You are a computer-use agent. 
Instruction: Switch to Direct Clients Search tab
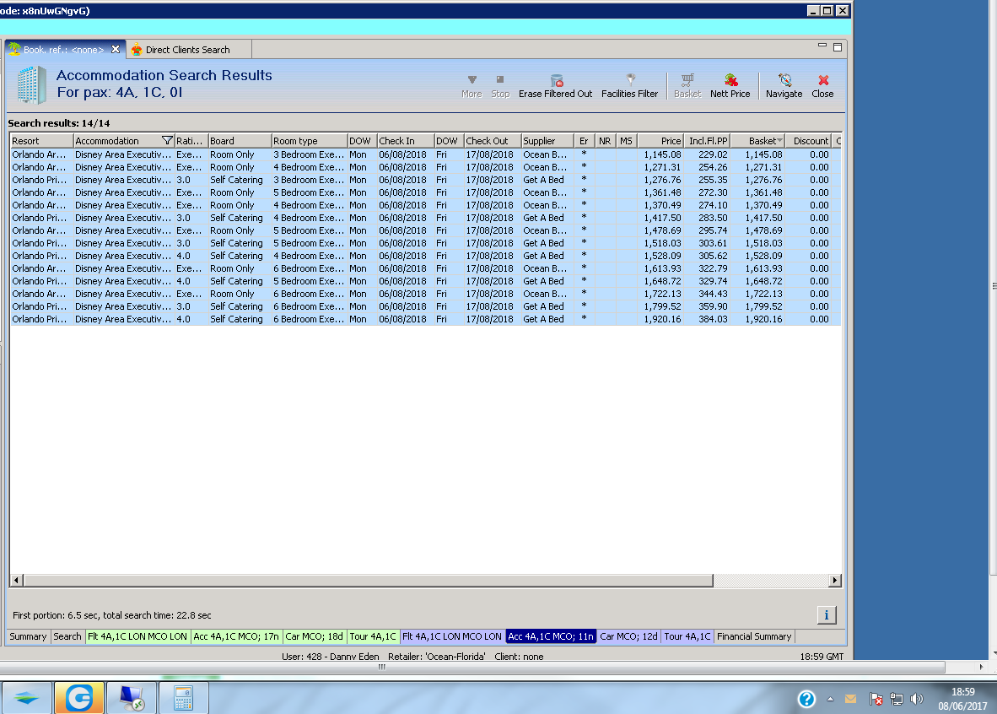coord(186,50)
